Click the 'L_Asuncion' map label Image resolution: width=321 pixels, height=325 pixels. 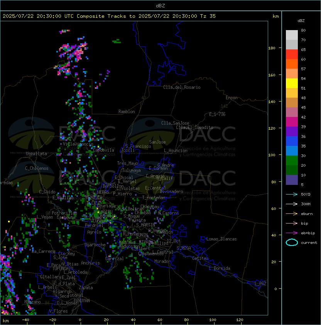click(176, 151)
